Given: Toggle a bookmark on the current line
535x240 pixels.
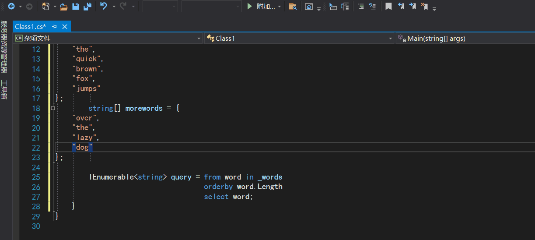Looking at the screenshot, I should pyautogui.click(x=388, y=6).
